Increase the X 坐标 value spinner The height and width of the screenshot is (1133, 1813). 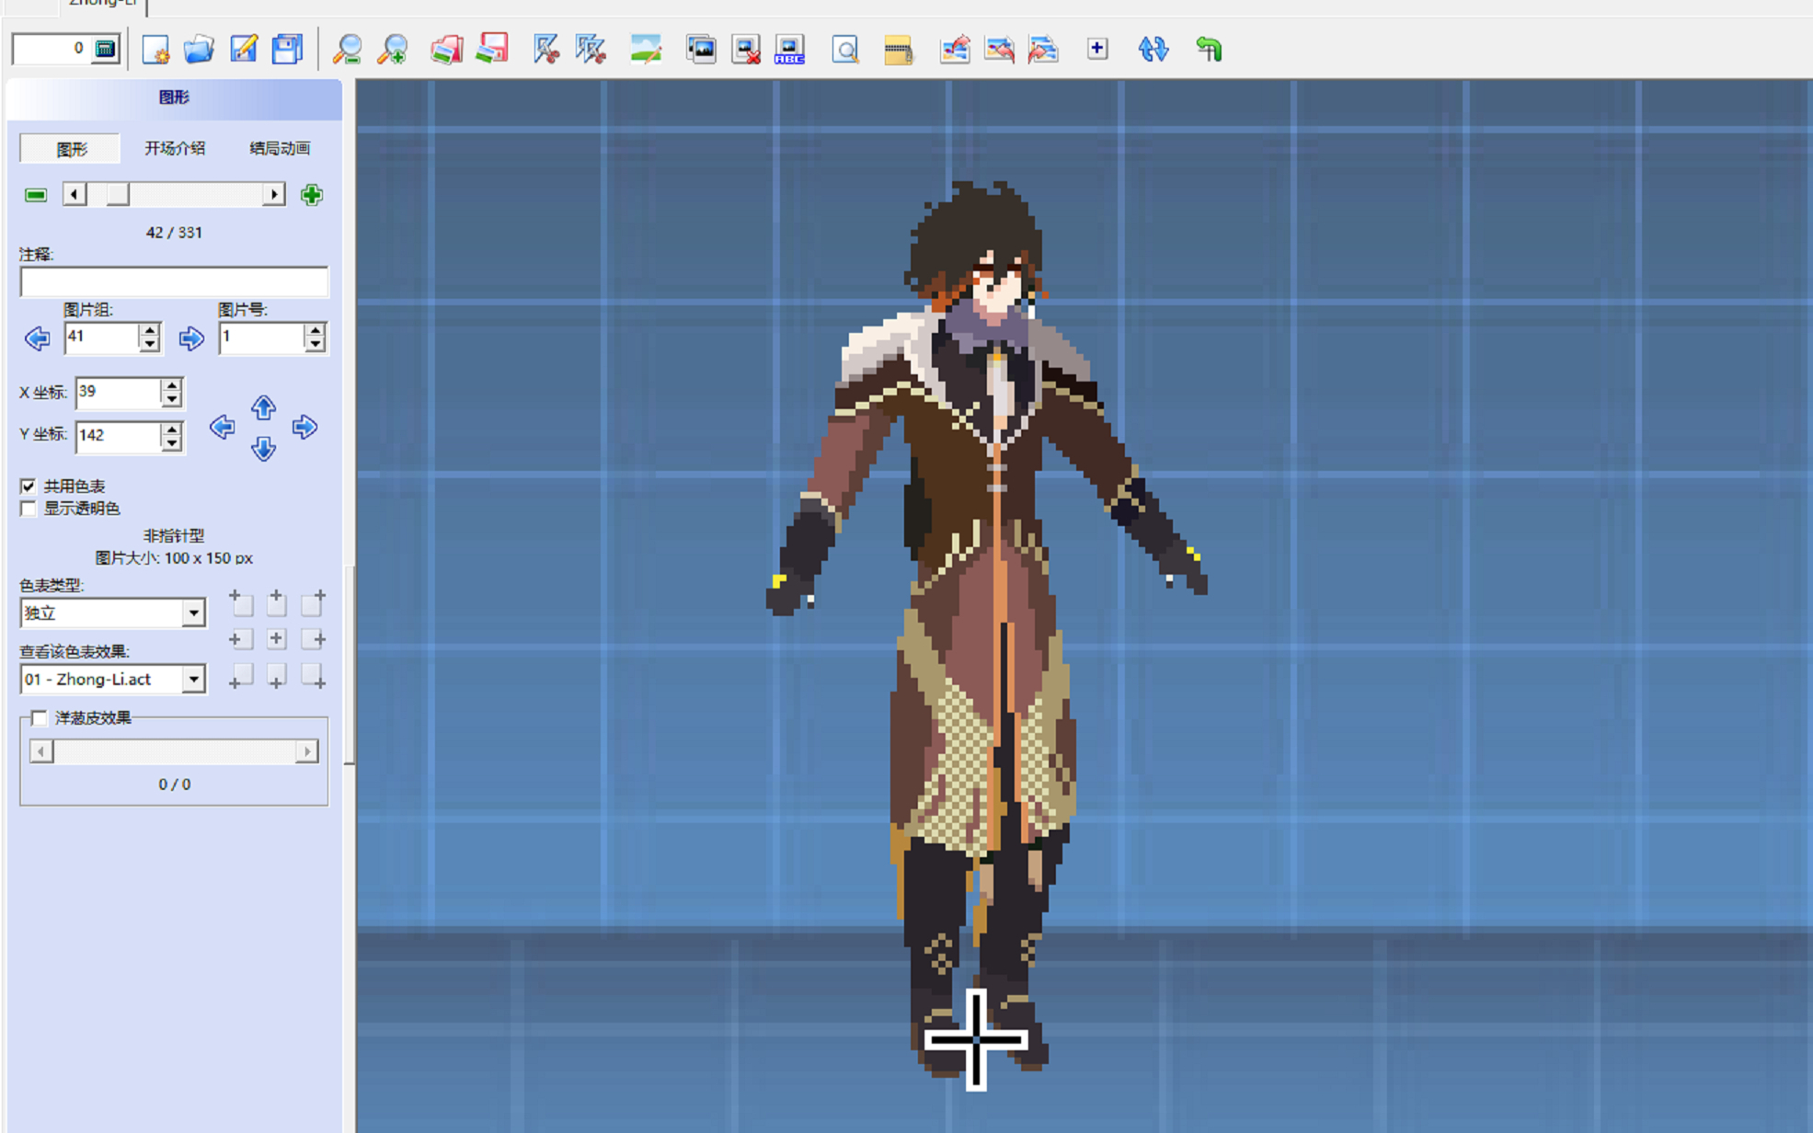coord(172,384)
